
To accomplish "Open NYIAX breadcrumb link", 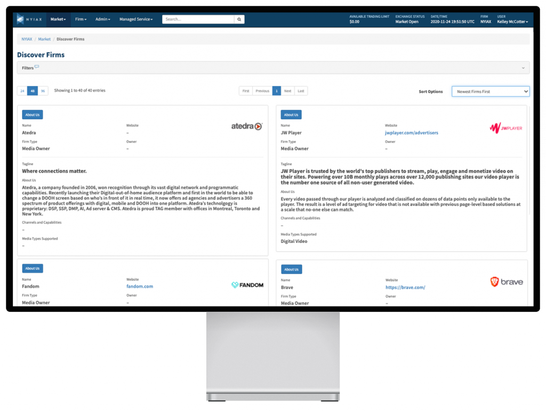I will tap(27, 39).
